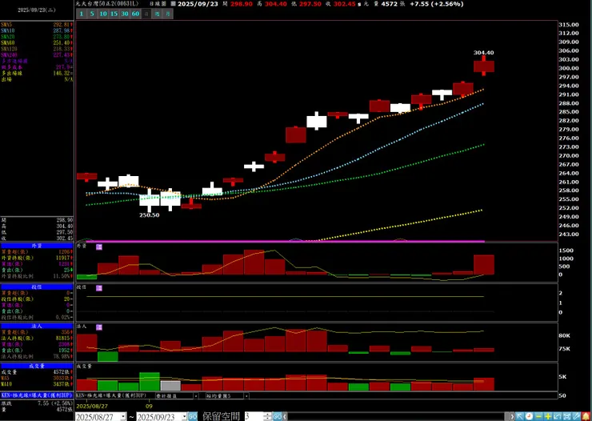
Task: Select the 1-minute timeframe button
Action: pos(81,14)
